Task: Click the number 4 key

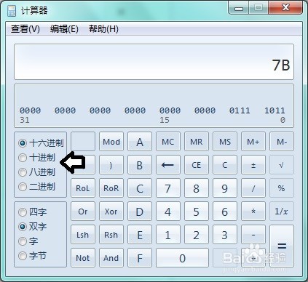Action: tap(168, 211)
